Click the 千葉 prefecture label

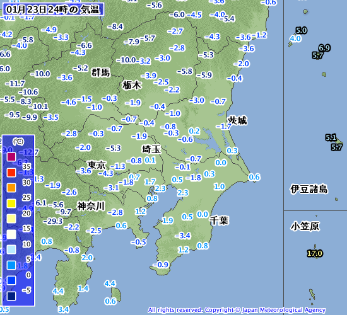pos(219,220)
